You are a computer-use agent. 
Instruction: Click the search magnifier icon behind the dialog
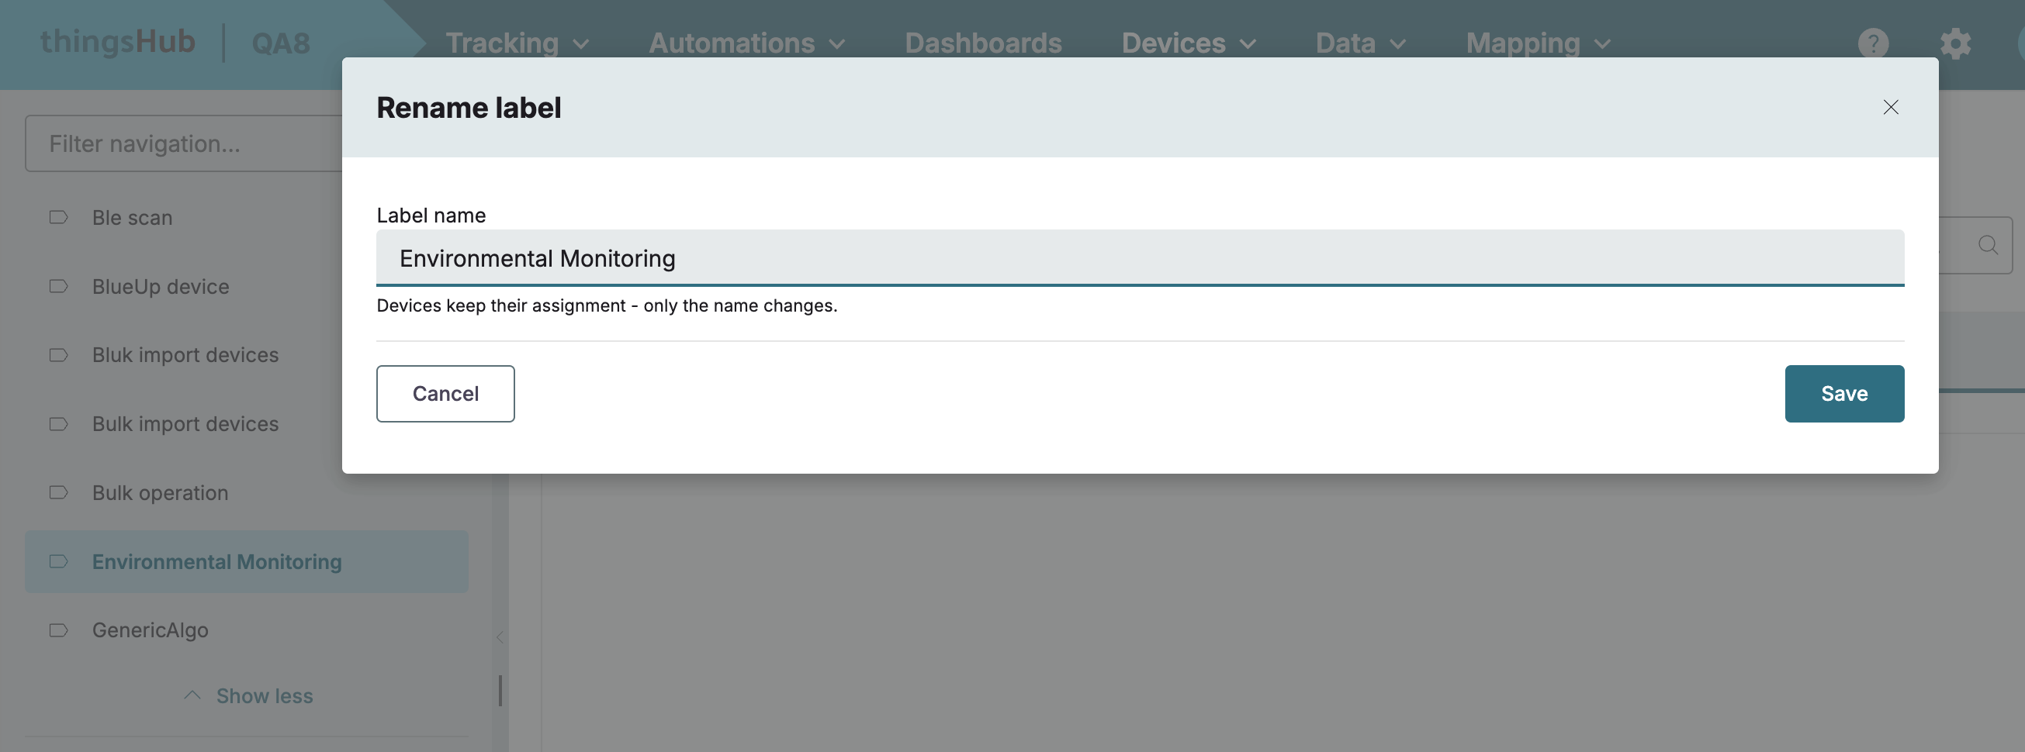coord(1988,245)
